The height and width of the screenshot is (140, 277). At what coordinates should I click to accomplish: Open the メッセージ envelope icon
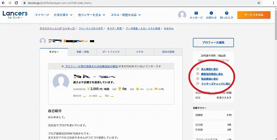(196, 13)
